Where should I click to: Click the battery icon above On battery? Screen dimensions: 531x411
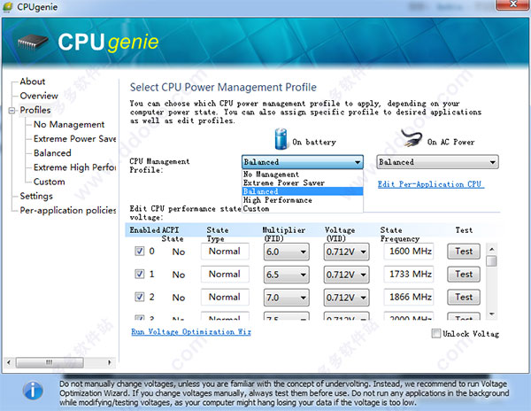pos(281,138)
